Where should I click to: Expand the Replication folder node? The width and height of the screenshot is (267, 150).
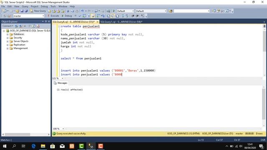pyautogui.click(x=8, y=45)
